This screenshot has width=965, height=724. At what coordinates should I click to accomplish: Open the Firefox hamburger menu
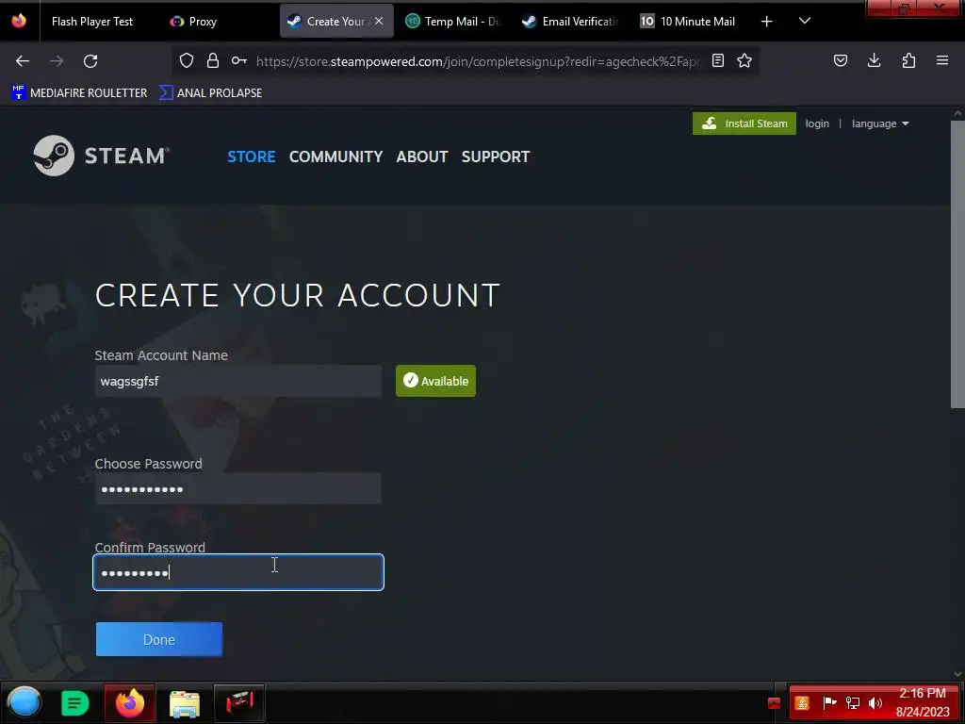pos(942,60)
